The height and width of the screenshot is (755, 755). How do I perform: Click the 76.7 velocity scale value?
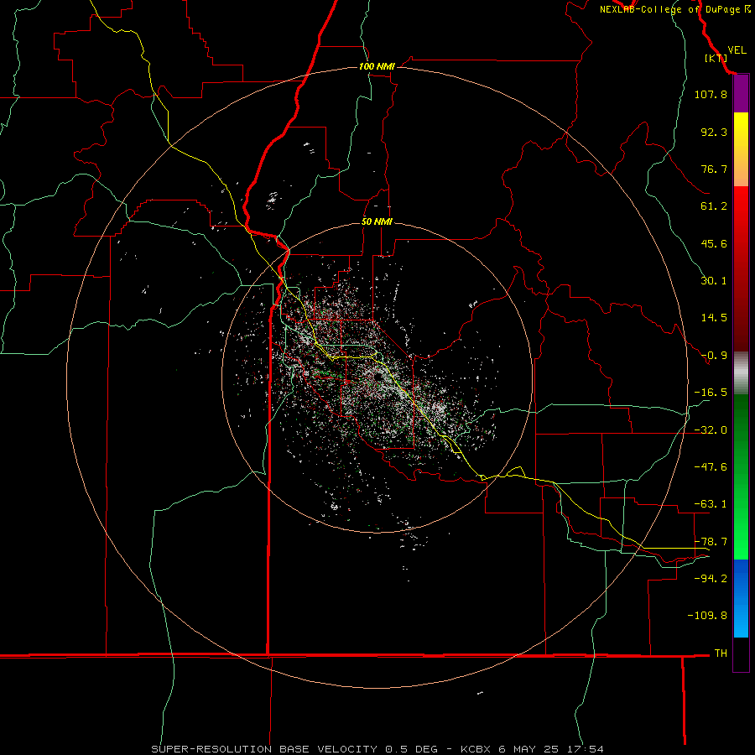tap(714, 169)
